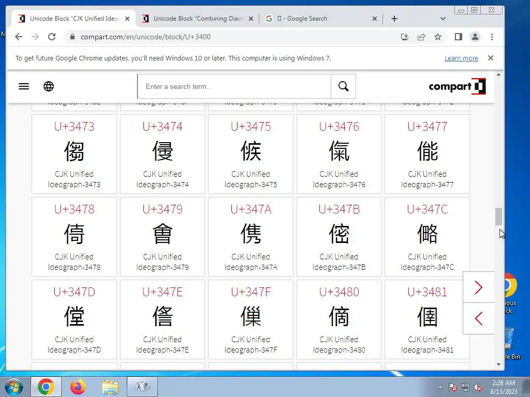Open the U+3475 character card
The image size is (530, 397).
(x=251, y=154)
